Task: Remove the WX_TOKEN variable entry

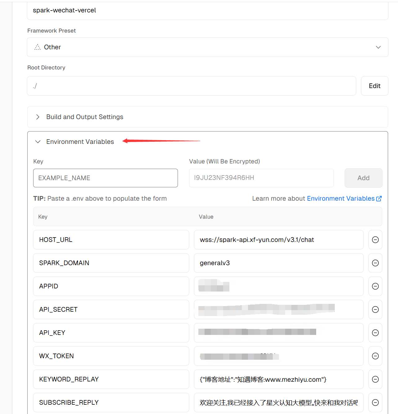Action: [375, 356]
